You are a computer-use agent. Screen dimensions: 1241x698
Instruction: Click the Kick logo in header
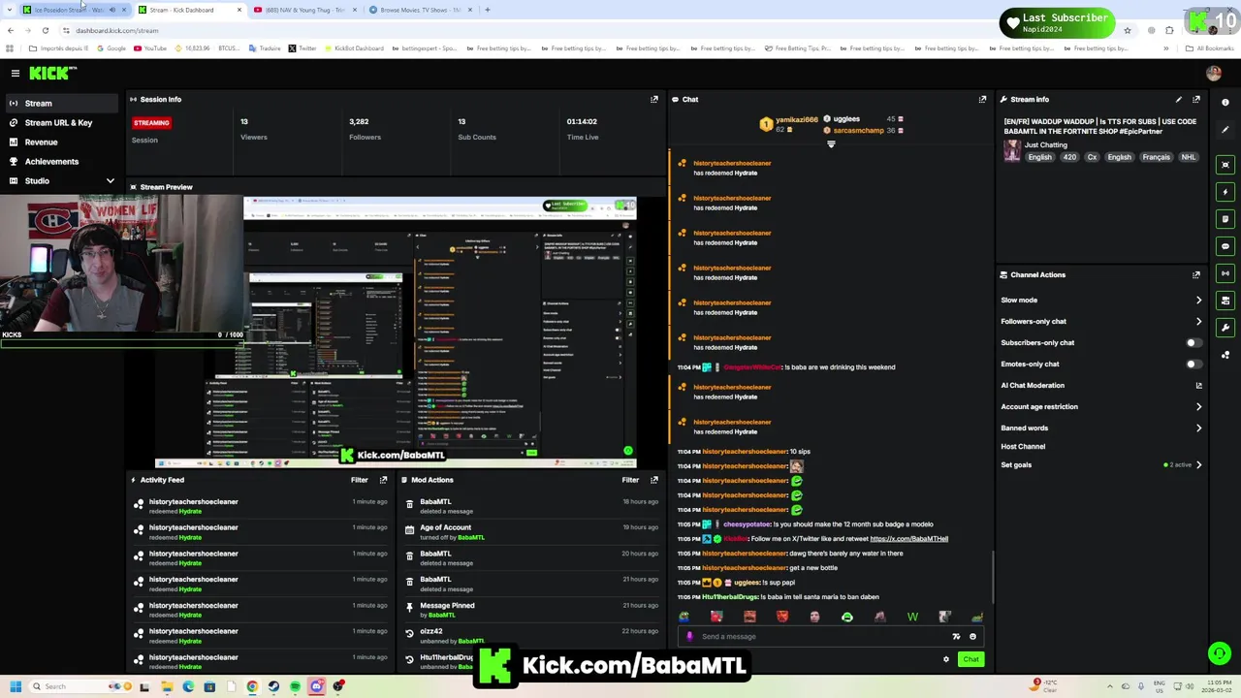click(x=52, y=73)
